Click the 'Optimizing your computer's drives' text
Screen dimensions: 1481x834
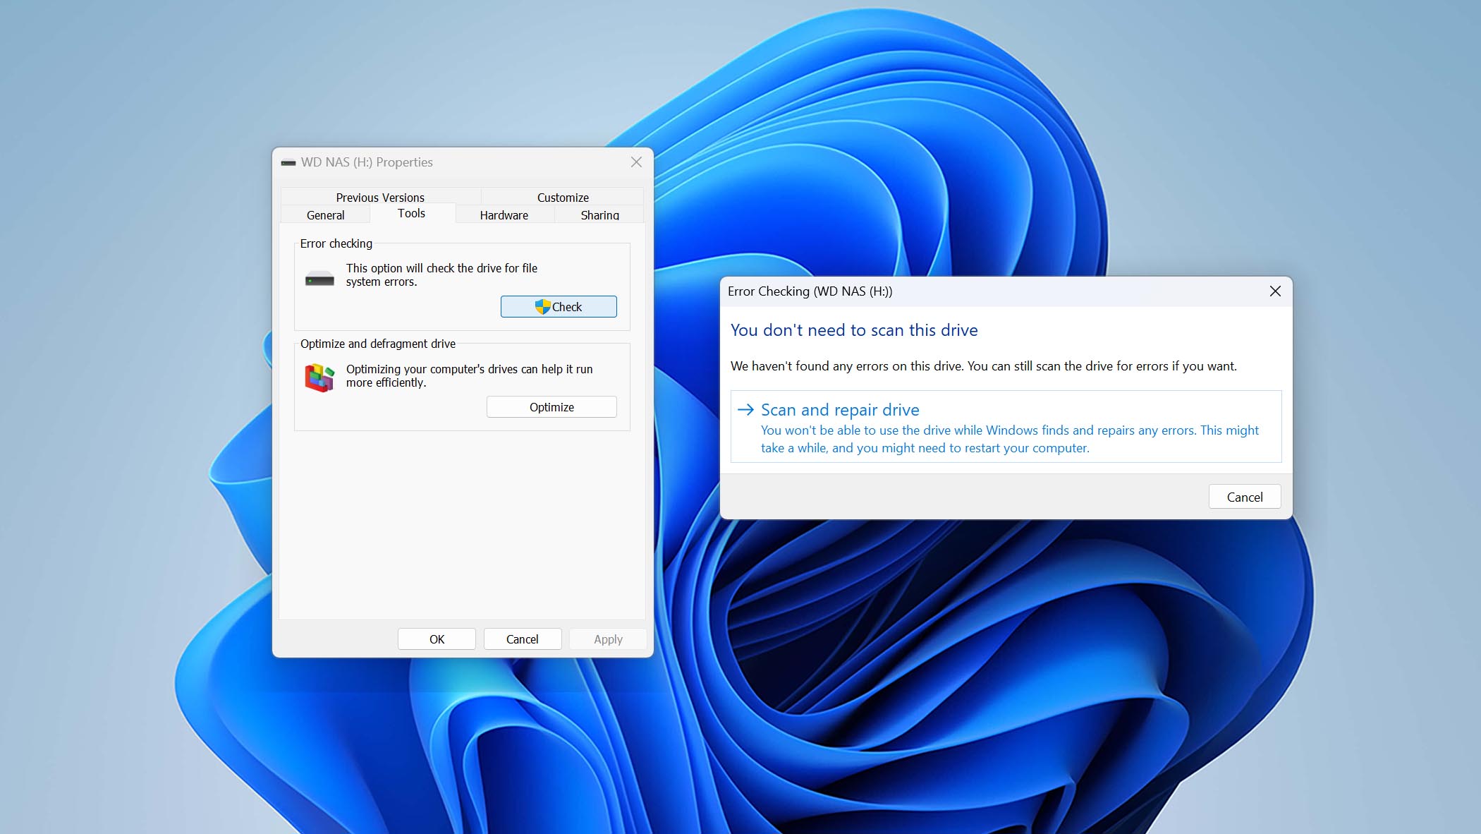click(x=469, y=375)
